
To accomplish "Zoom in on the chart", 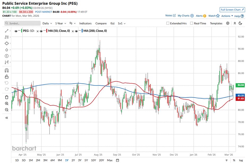I will pyautogui.click(x=7, y=103).
